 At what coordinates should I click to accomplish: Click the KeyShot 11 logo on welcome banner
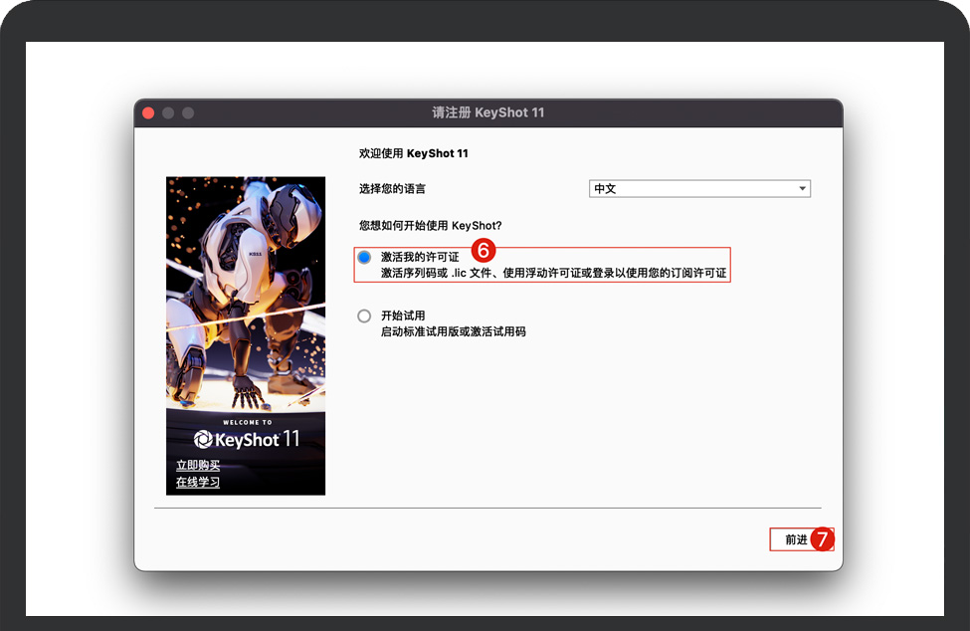tap(246, 439)
